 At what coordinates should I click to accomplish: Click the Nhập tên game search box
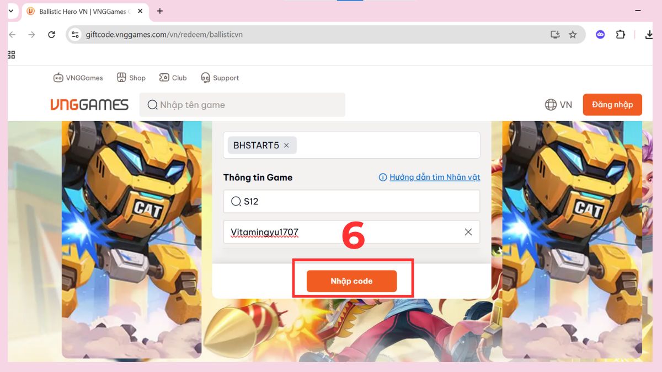click(x=243, y=104)
